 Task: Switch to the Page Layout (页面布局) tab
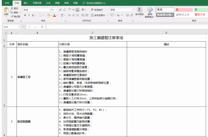pyautogui.click(x=37, y=3)
